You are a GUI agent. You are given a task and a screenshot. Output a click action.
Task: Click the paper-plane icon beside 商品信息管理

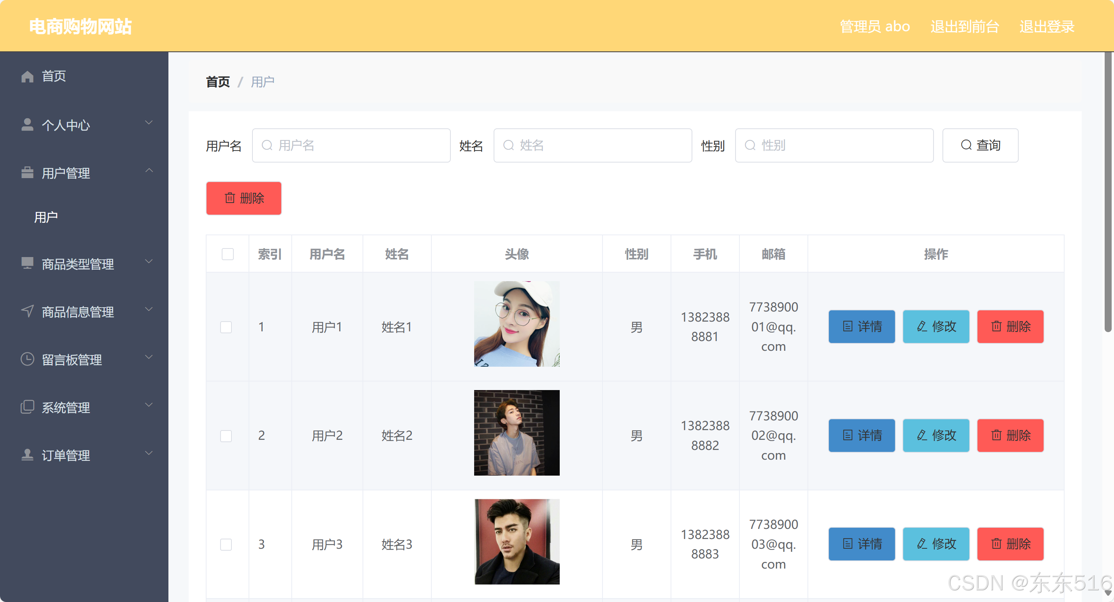click(27, 311)
